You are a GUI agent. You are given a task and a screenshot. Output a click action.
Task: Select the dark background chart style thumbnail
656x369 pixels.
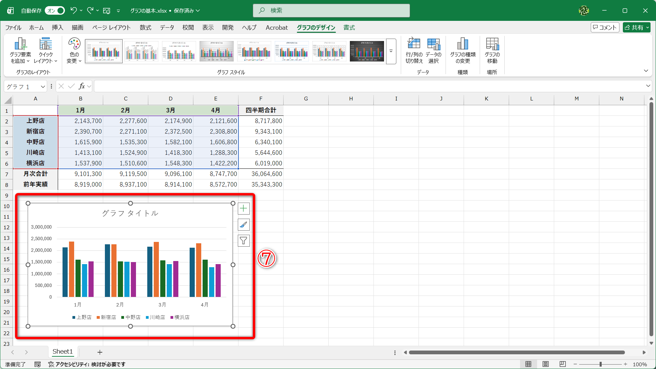point(367,51)
